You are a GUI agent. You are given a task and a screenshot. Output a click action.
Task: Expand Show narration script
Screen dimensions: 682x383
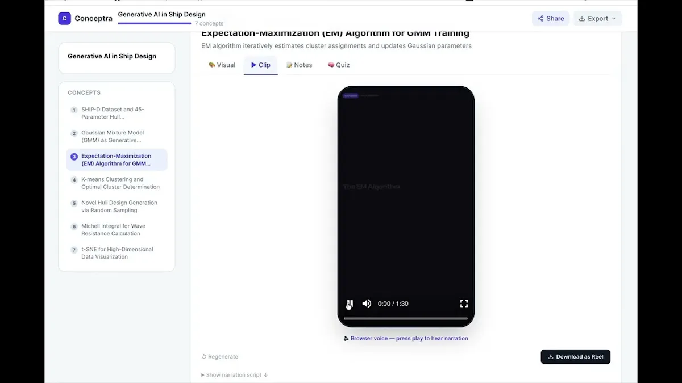pos(234,375)
